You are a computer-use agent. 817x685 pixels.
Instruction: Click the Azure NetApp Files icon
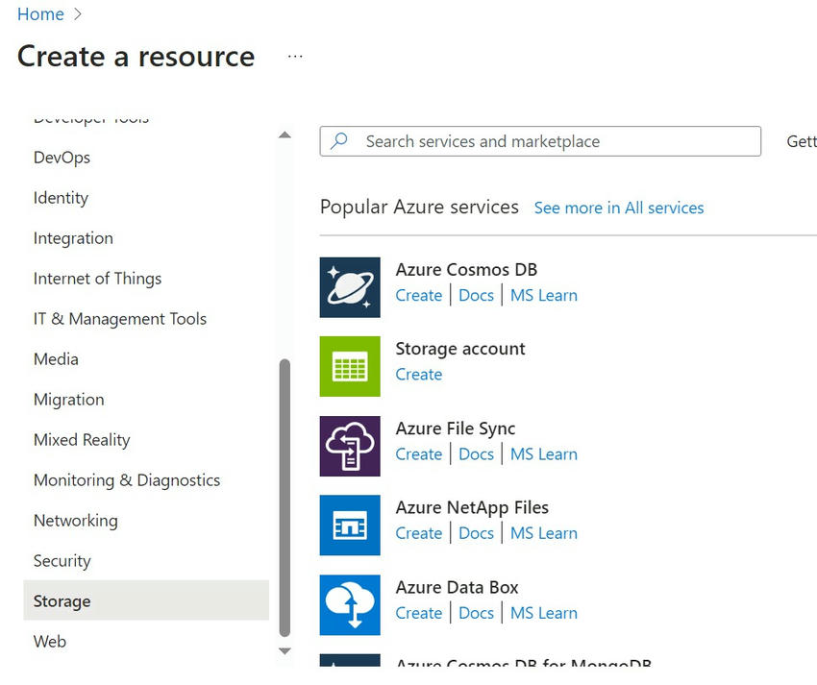click(350, 525)
